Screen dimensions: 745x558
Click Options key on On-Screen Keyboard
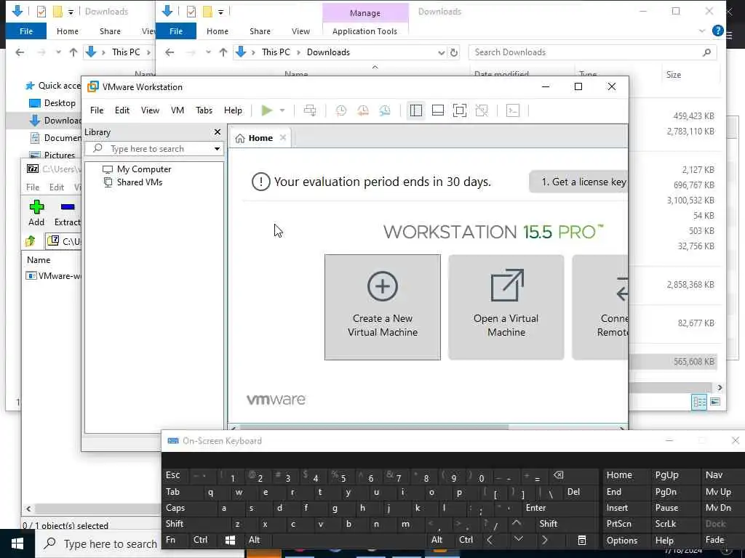point(622,541)
